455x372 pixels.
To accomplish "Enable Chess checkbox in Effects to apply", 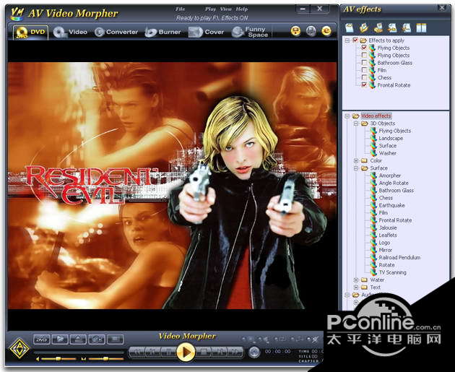I will point(364,77).
